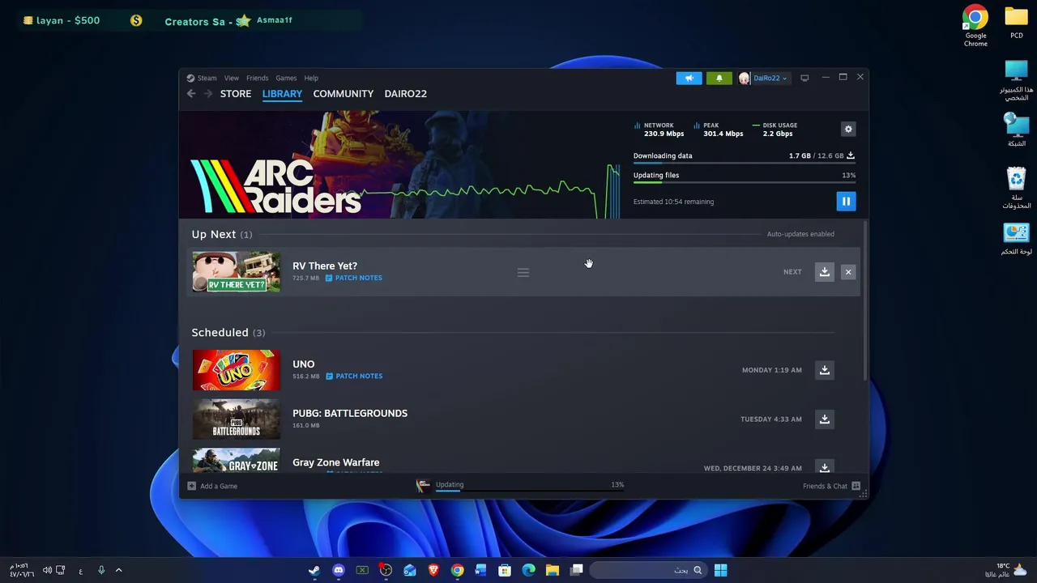
Task: Click the RV There Yet? thumbnail
Action: pos(236,272)
